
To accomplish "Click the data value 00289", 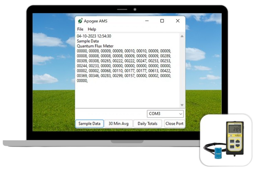I will click(x=166, y=56).
